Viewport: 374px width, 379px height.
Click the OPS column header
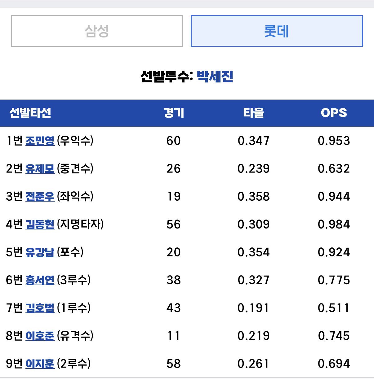coord(334,113)
